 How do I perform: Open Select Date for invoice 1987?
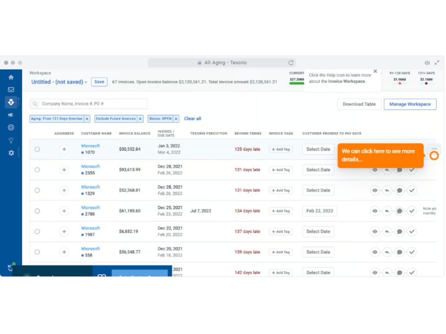[x=318, y=231]
